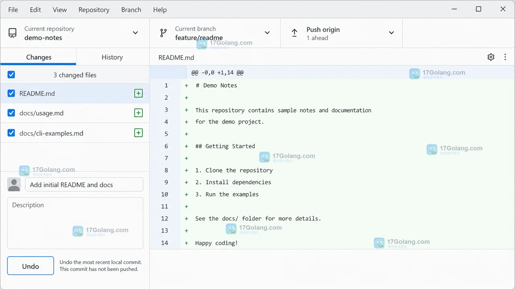
Task: Click the 'Happy coding!' diff line
Action: 216,243
